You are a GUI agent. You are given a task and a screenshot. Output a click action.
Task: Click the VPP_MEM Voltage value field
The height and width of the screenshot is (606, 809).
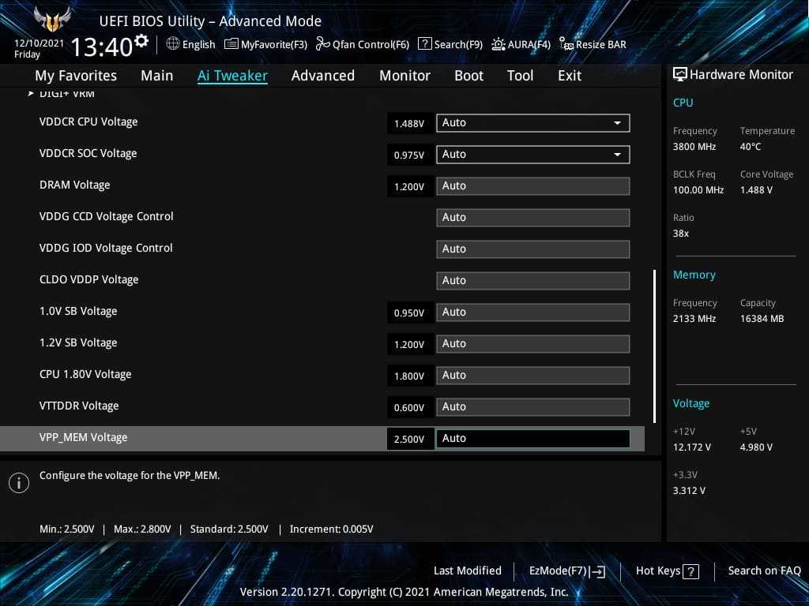pyautogui.click(x=532, y=439)
